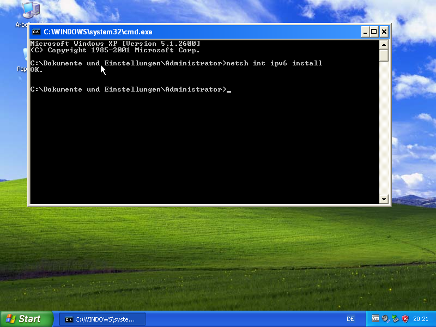Minimize the cmd.exe window
Viewport: 436px width, 327px height.
365,32
